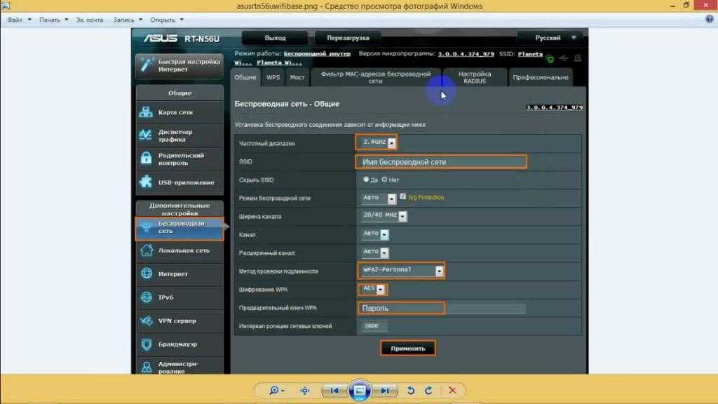Viewport: 718px width, 404px height.
Task: Expand the WPA2-Personal authentication dropdown
Action: 439,271
